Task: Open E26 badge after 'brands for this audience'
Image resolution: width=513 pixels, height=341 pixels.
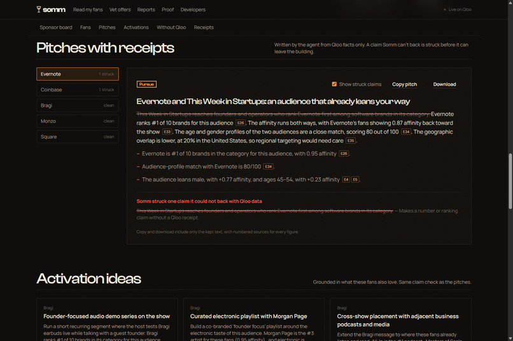Action: pyautogui.click(x=241, y=123)
